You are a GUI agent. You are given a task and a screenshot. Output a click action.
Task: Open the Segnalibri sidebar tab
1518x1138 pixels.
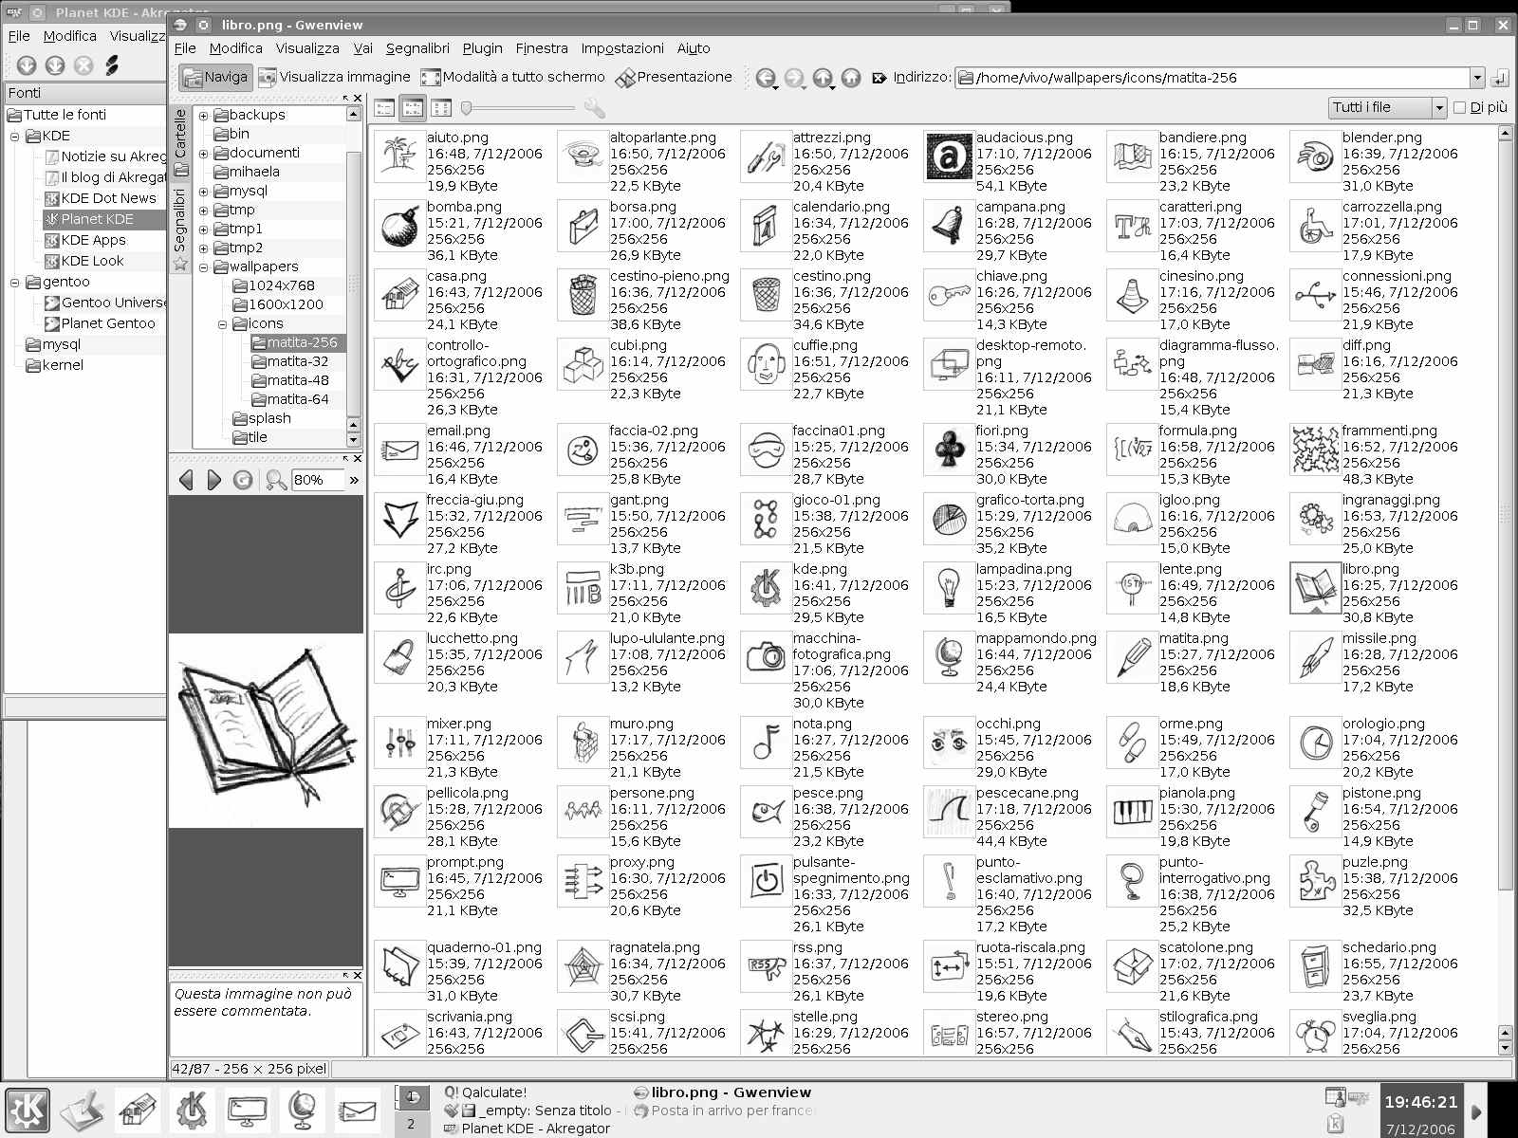(x=180, y=229)
